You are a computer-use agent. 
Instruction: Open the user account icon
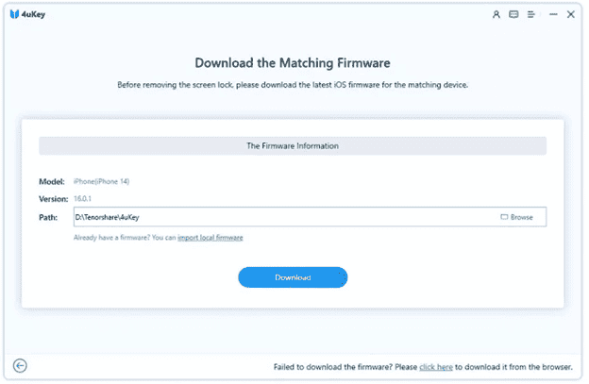coord(496,14)
